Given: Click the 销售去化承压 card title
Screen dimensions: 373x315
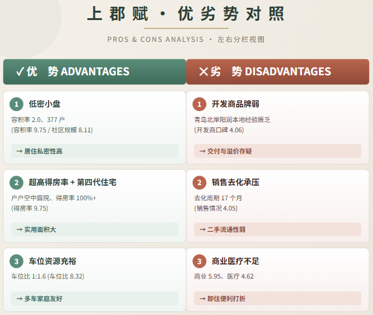Looking at the screenshot, I should [x=235, y=182].
